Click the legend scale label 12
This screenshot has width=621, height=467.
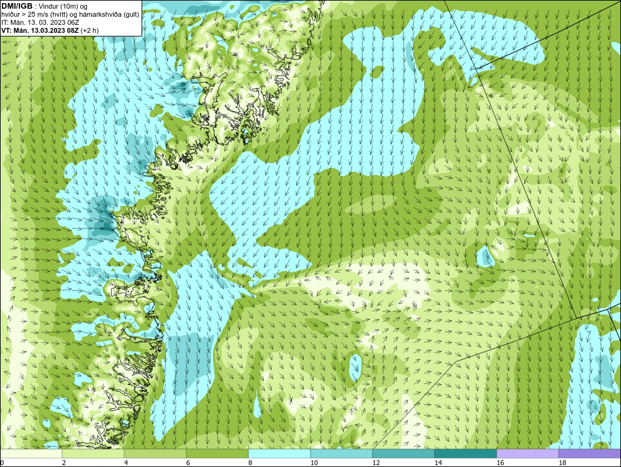376,463
